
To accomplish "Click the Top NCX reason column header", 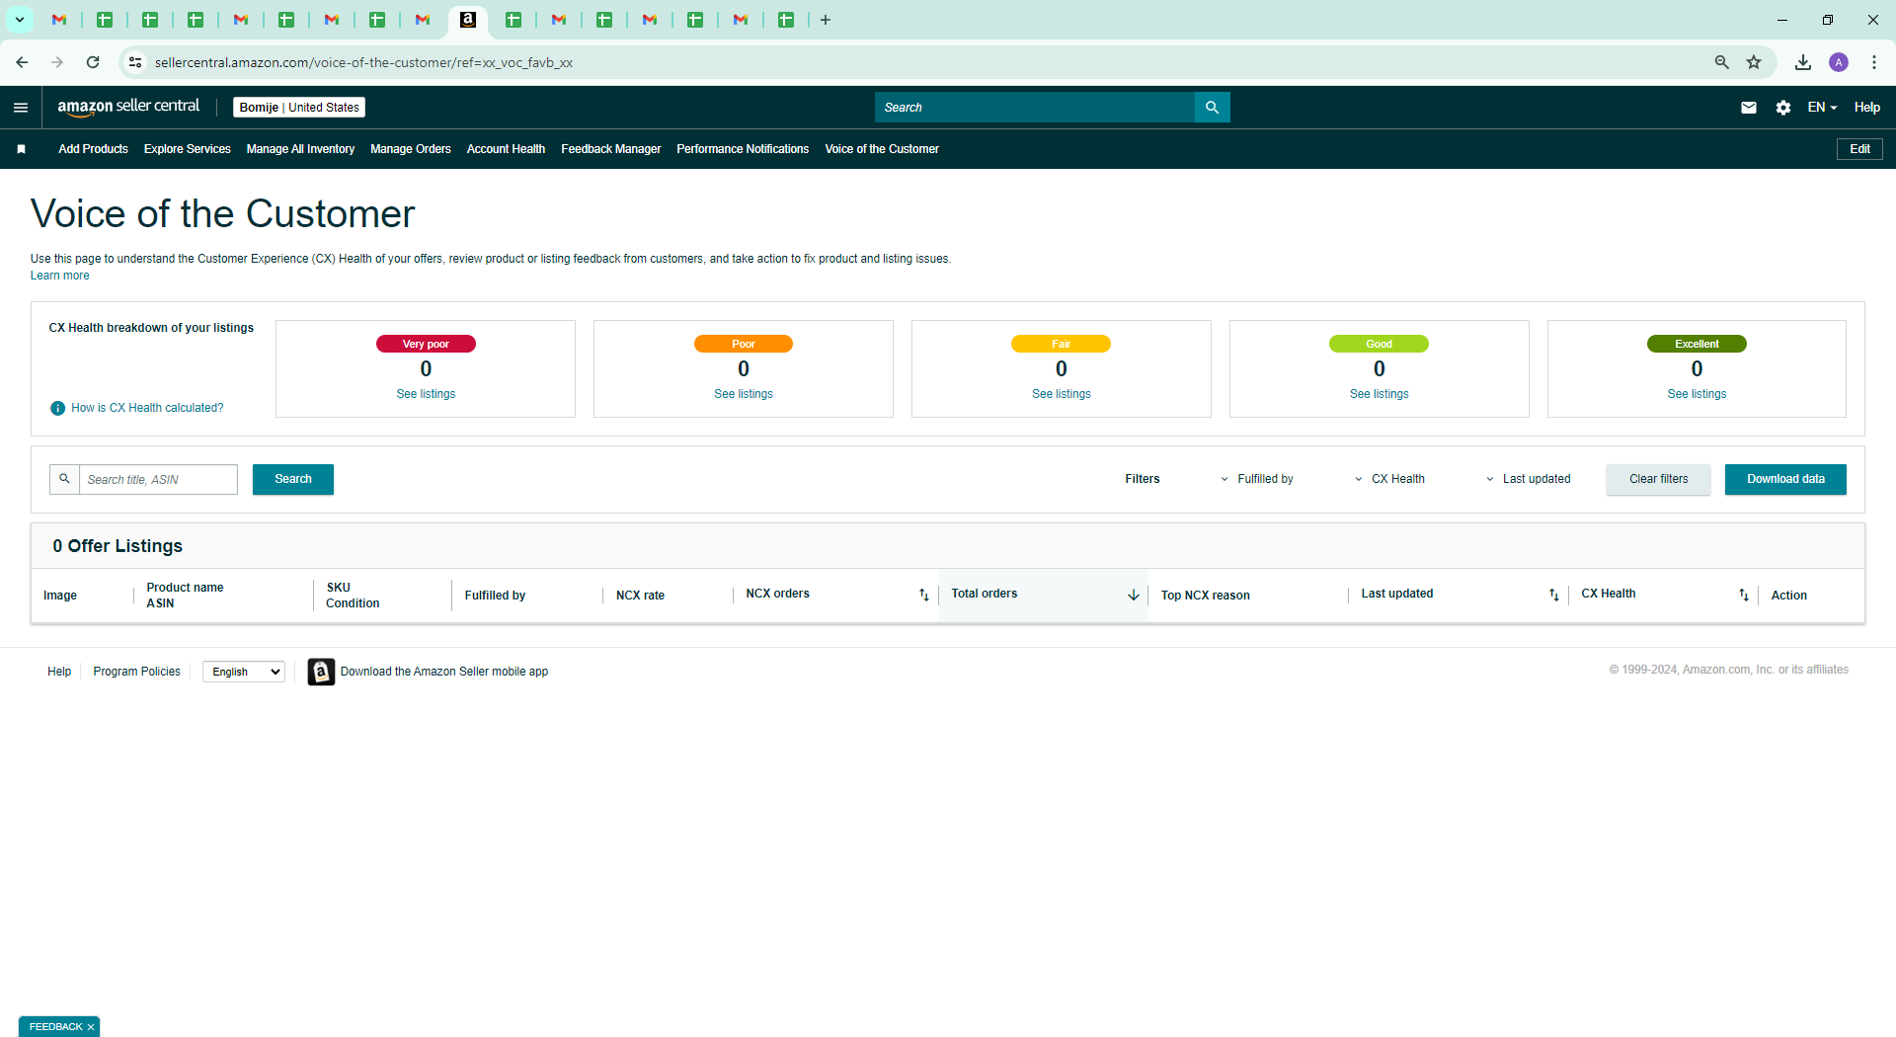I will point(1205,596).
